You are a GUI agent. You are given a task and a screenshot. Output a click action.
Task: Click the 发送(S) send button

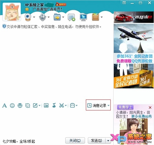click(x=97, y=140)
